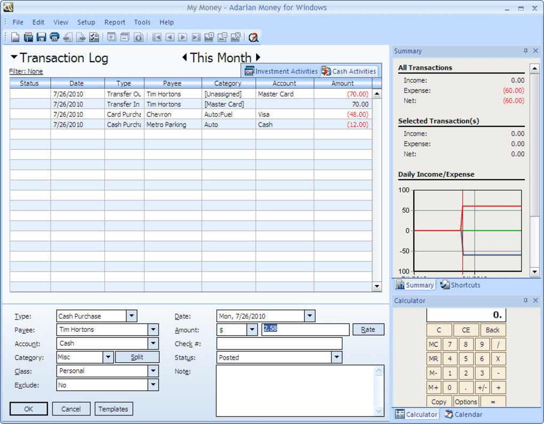Click the Split button

pyautogui.click(x=137, y=357)
